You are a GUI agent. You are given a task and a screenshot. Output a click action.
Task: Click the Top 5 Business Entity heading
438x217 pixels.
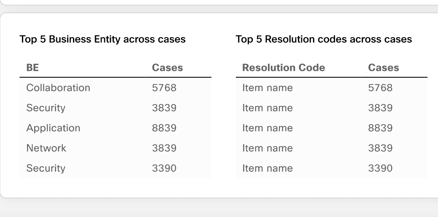point(103,39)
